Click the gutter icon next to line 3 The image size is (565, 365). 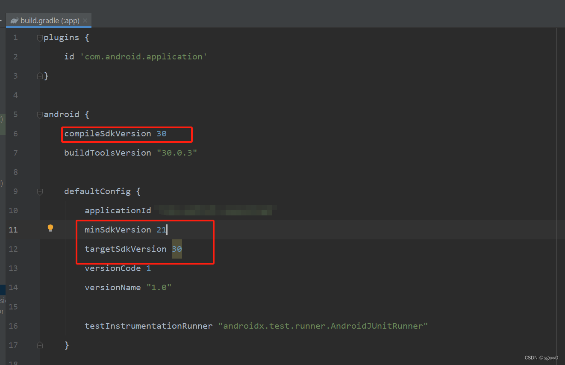click(39, 76)
